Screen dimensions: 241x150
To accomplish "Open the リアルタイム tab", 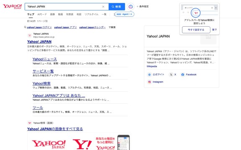I will click(92, 14).
